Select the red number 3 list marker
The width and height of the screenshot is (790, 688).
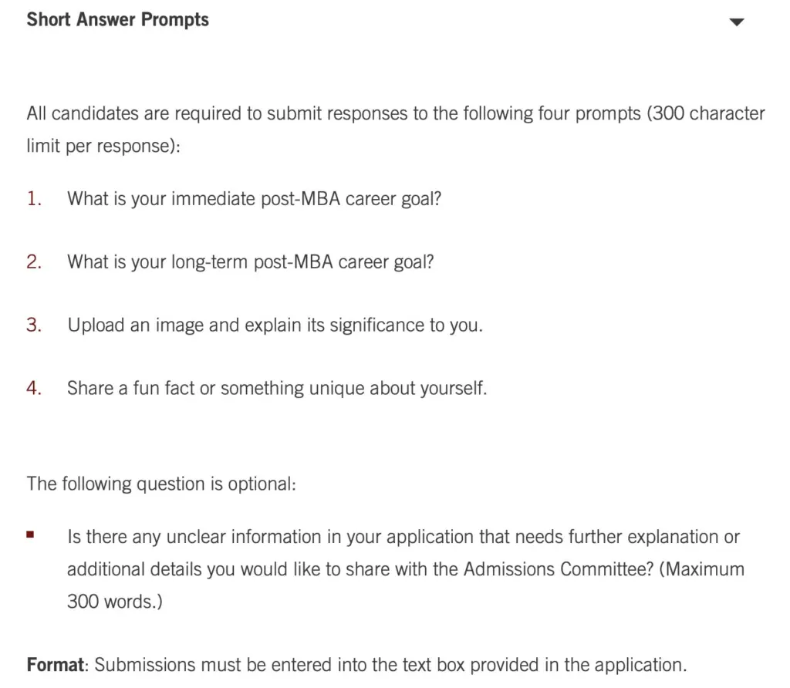pyautogui.click(x=34, y=325)
